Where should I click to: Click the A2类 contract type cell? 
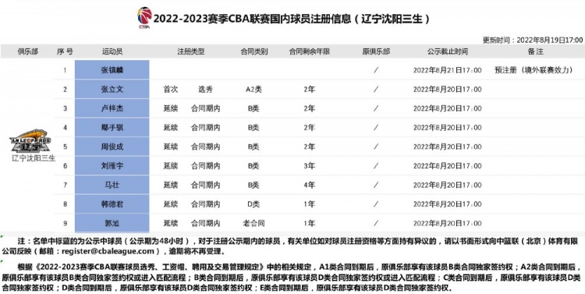click(x=253, y=89)
